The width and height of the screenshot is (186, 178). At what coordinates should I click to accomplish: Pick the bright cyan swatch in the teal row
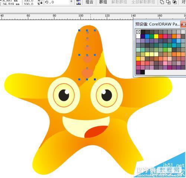point(174,45)
